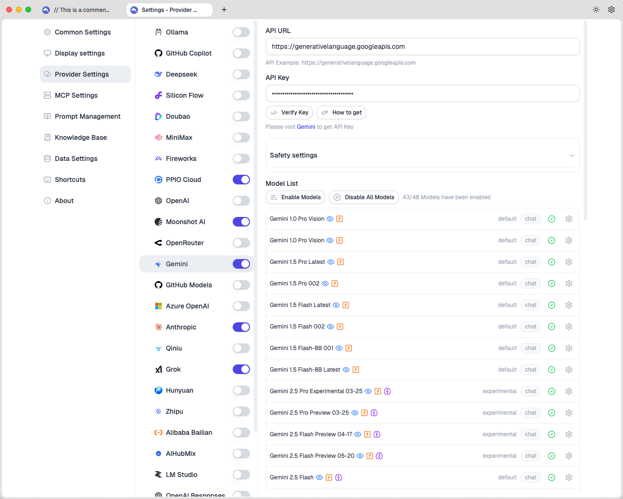Click into the API URL input field

pyautogui.click(x=423, y=46)
